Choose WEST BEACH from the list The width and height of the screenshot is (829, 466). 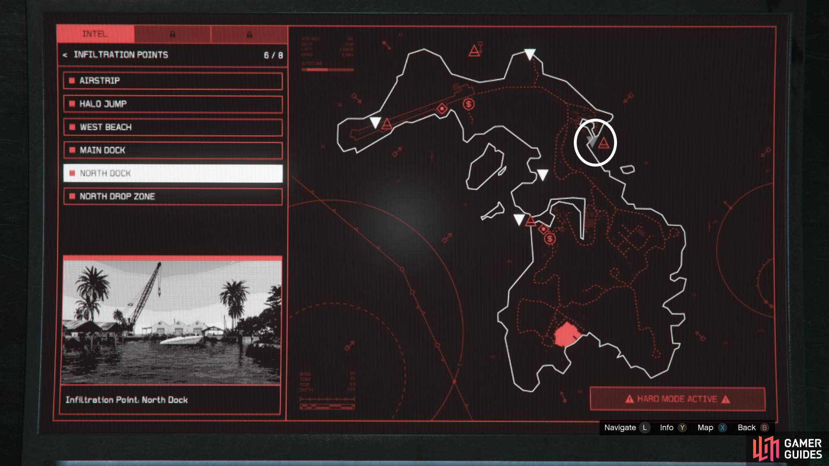[173, 127]
